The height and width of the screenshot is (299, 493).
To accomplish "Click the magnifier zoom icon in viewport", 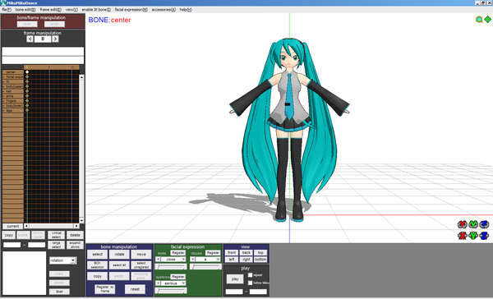I will click(479, 20).
